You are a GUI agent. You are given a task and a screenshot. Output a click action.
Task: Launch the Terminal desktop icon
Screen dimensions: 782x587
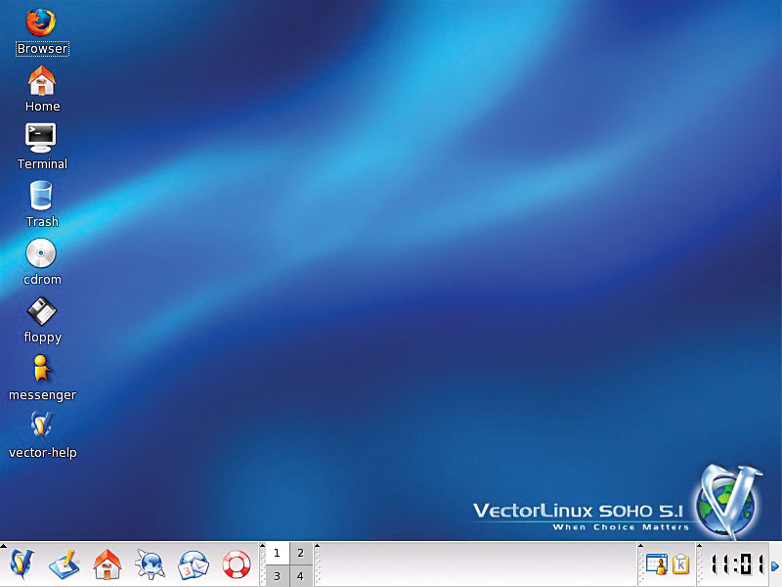[41, 138]
